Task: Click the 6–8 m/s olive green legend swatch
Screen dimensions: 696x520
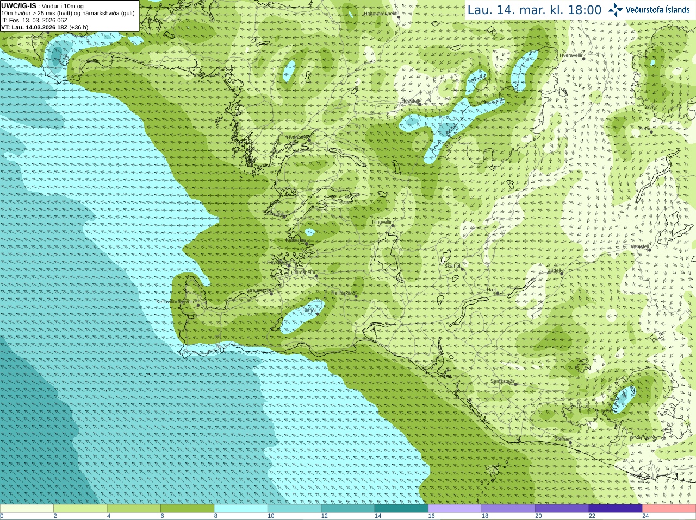Action: pos(187,509)
